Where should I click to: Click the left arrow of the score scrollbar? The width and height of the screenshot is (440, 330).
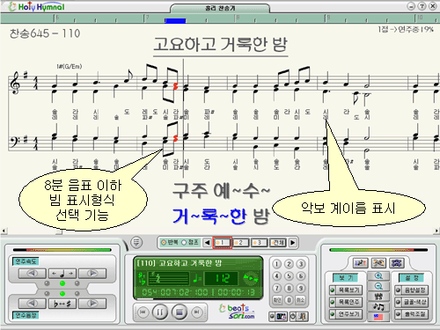coord(4,231)
